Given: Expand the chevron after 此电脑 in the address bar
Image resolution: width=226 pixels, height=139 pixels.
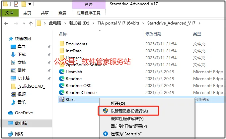Looking at the screenshot, I should [x=65, y=23].
